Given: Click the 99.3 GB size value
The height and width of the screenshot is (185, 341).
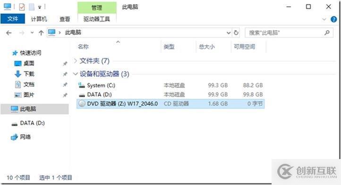Looking at the screenshot, I should pos(218,85).
